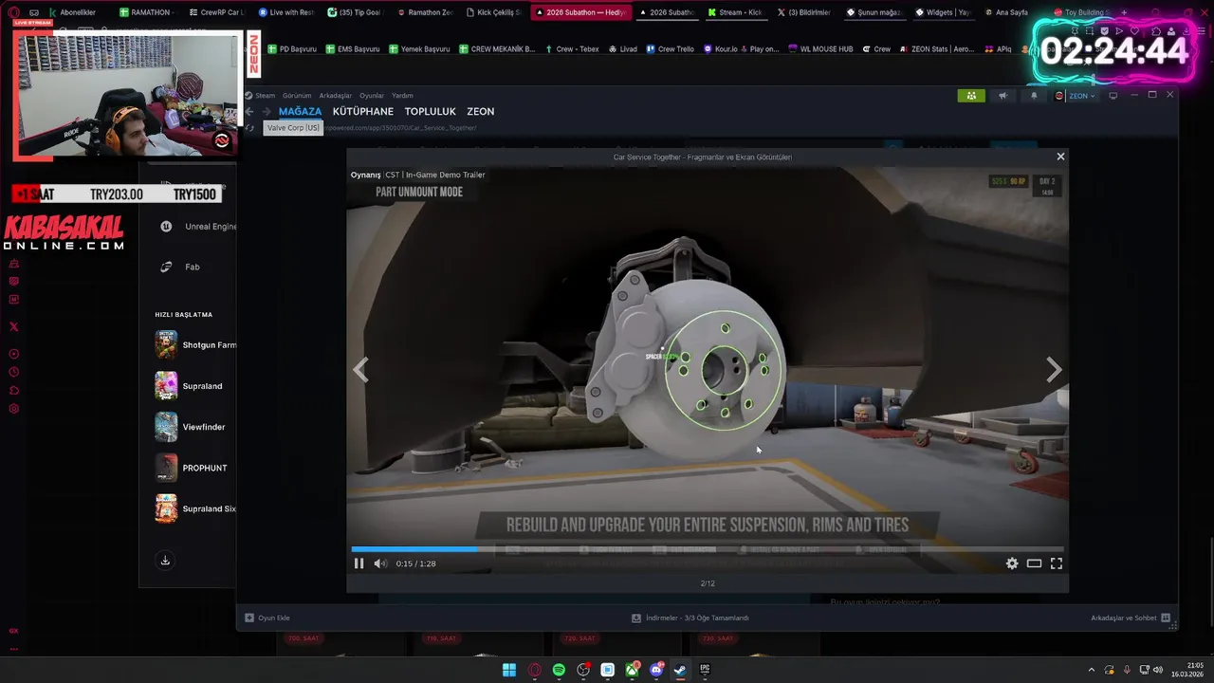Switch to Live with Restream browser tab
The image size is (1214, 683).
point(285,12)
